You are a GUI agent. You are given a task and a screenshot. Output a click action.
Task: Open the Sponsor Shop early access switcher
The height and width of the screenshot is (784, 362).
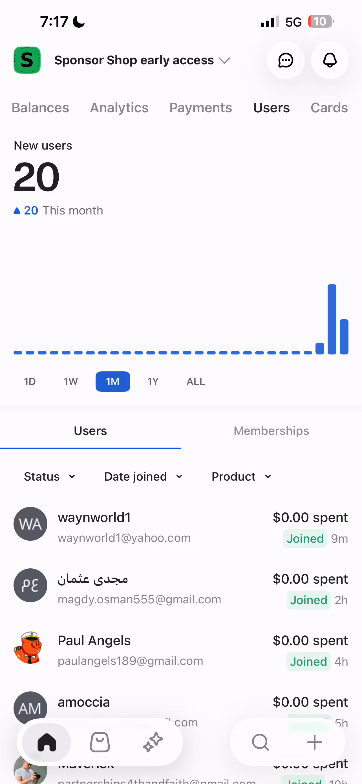(142, 60)
